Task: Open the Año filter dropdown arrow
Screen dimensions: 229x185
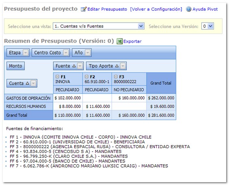Action: (x=88, y=52)
